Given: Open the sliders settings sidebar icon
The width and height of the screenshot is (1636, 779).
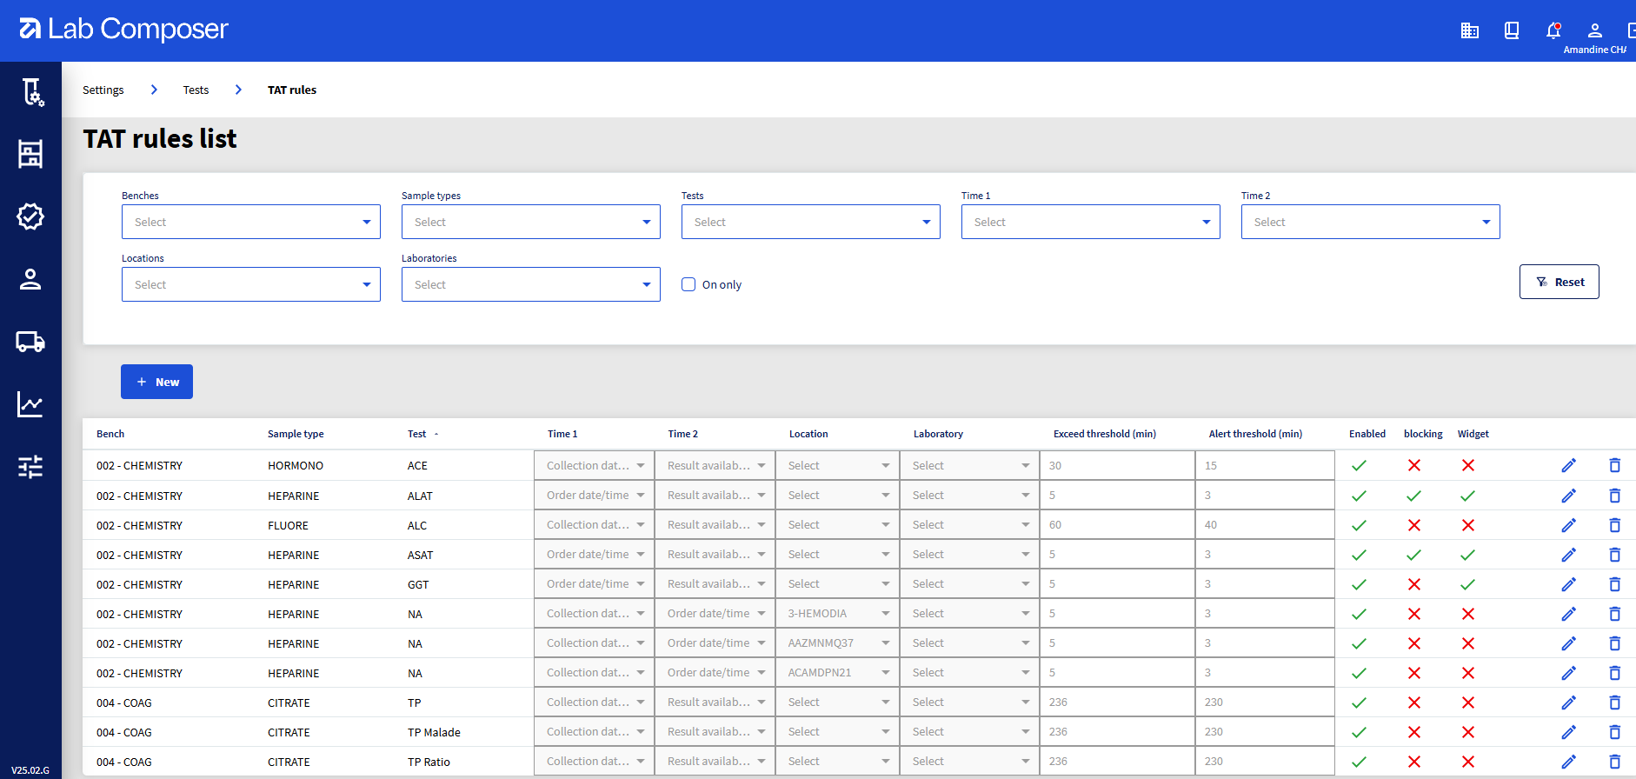Looking at the screenshot, I should point(30,467).
